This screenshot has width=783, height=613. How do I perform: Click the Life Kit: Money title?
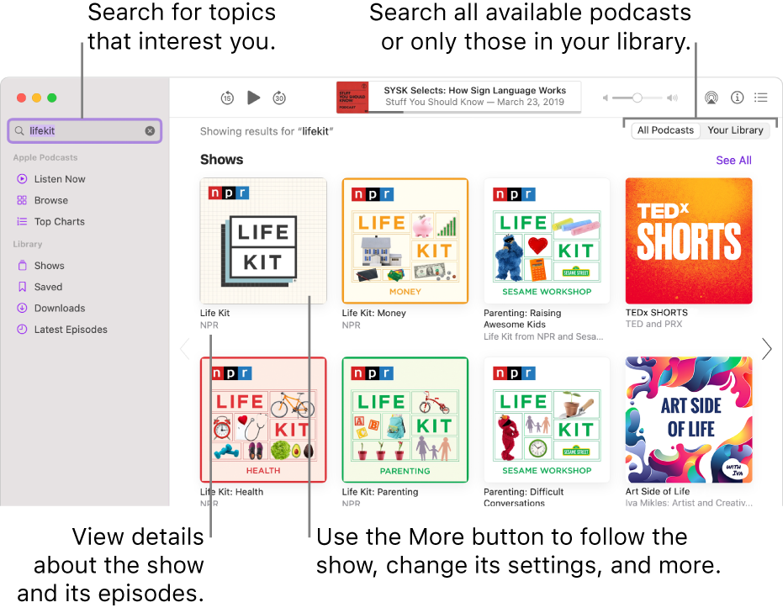(x=373, y=313)
